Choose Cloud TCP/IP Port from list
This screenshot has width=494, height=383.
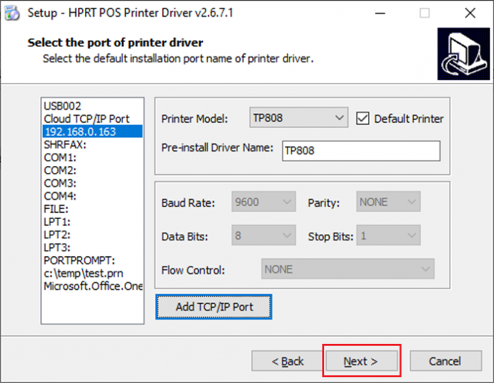click(86, 119)
